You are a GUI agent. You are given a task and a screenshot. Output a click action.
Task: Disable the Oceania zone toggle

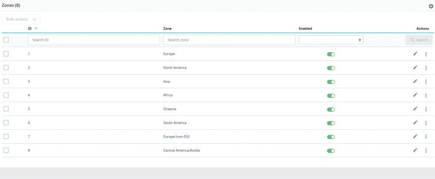(331, 109)
